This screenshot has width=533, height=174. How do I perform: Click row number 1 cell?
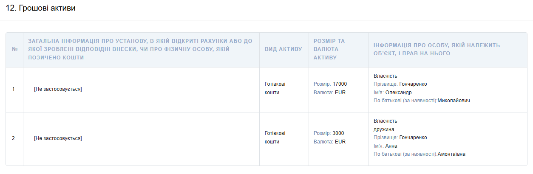click(x=14, y=89)
